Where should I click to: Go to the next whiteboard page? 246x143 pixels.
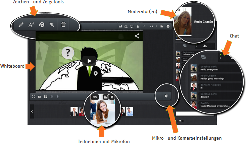pyautogui.click(x=156, y=26)
